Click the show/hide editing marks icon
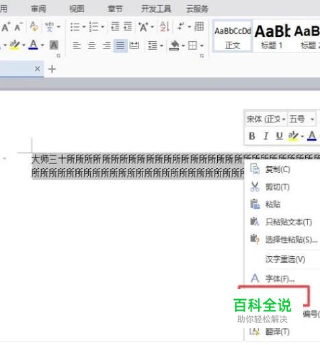This screenshot has width=320, height=345. 181,26
